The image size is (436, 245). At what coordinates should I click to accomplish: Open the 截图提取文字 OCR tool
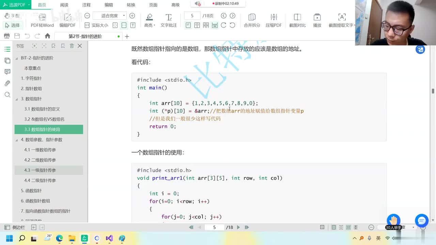341,20
